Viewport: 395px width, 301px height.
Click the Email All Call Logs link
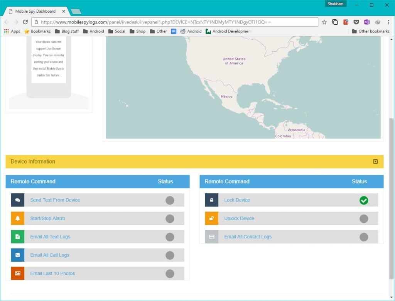[50, 255]
